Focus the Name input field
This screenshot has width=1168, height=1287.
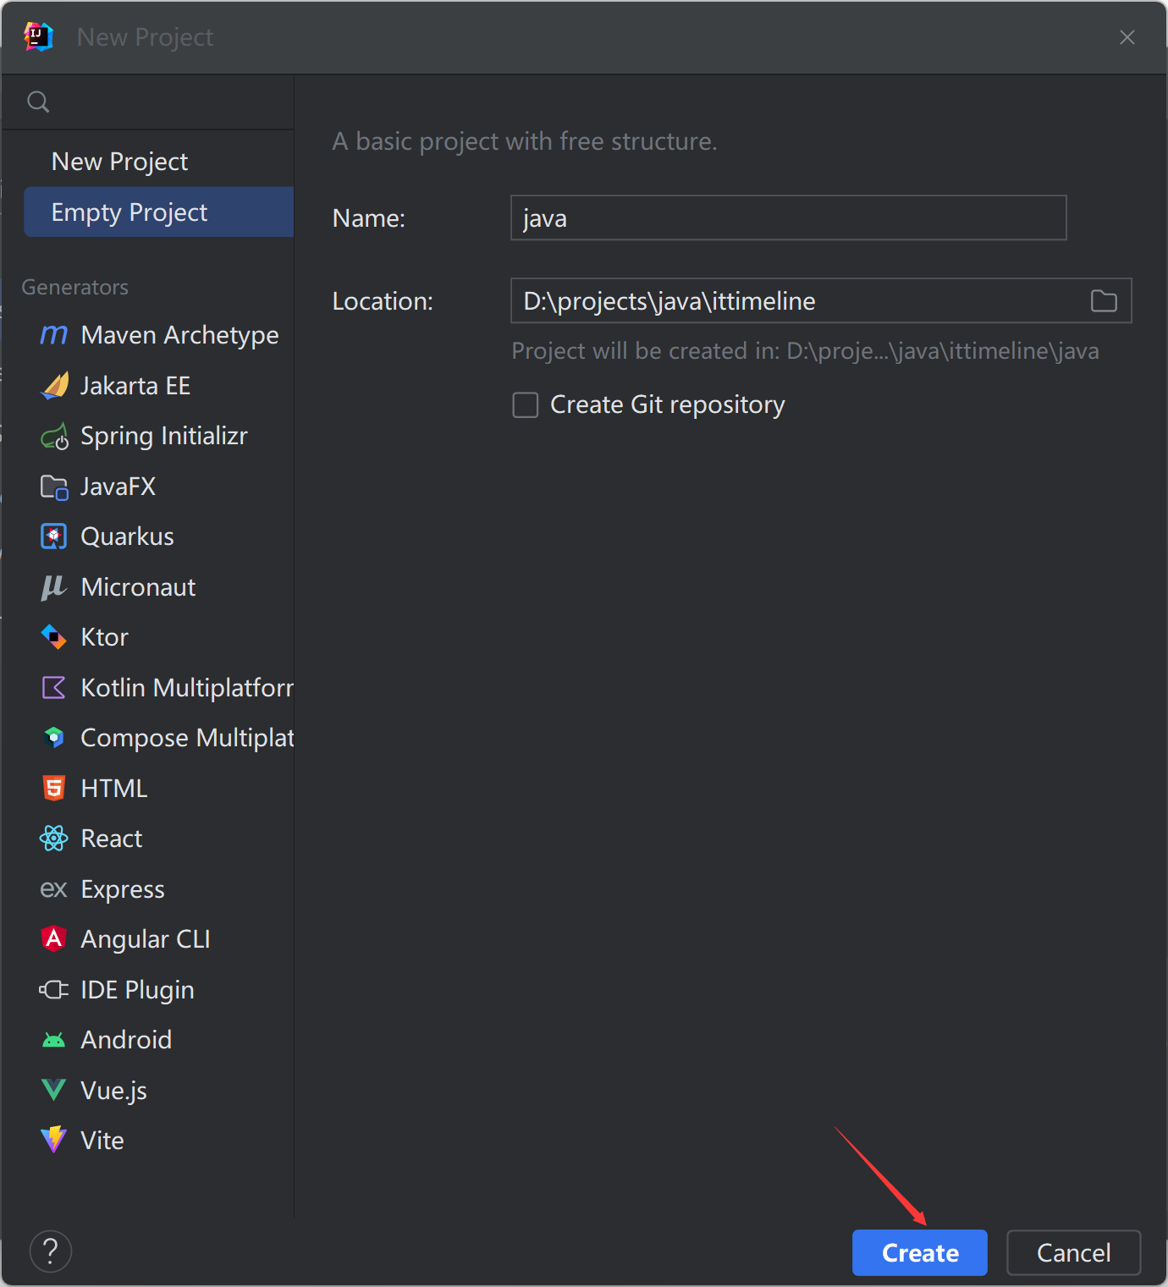[789, 218]
